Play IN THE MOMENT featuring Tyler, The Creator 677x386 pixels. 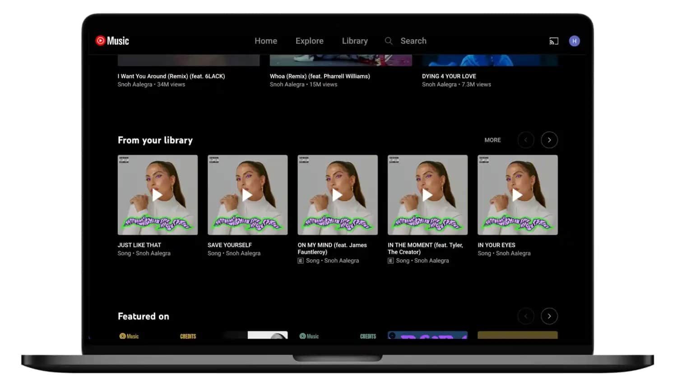427,195
